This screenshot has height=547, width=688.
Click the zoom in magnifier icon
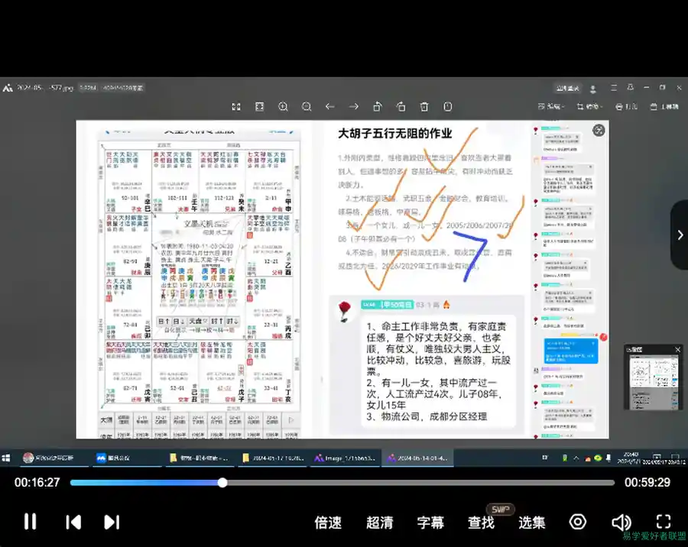point(283,107)
